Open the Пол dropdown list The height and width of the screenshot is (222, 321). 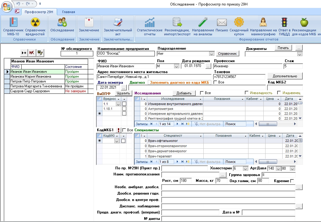pos(176,66)
